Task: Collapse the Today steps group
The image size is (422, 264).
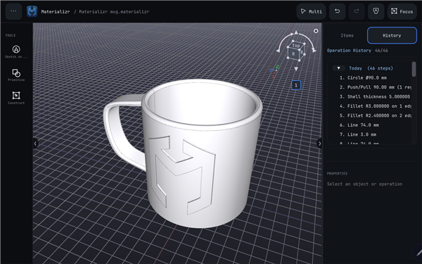Action: click(338, 68)
